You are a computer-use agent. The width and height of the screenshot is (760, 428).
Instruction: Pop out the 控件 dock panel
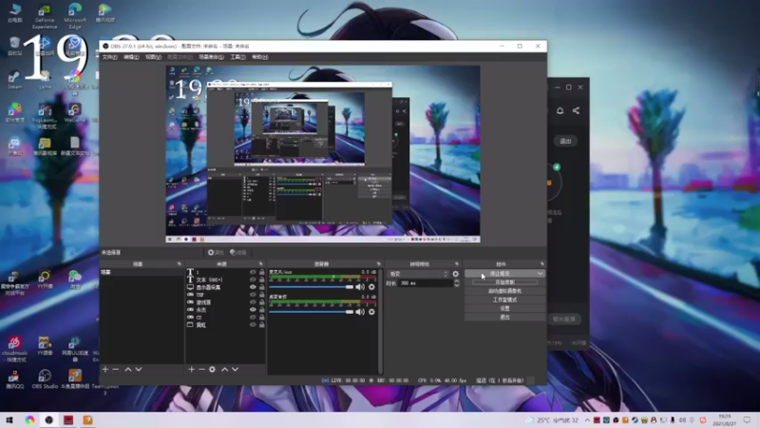coord(541,264)
